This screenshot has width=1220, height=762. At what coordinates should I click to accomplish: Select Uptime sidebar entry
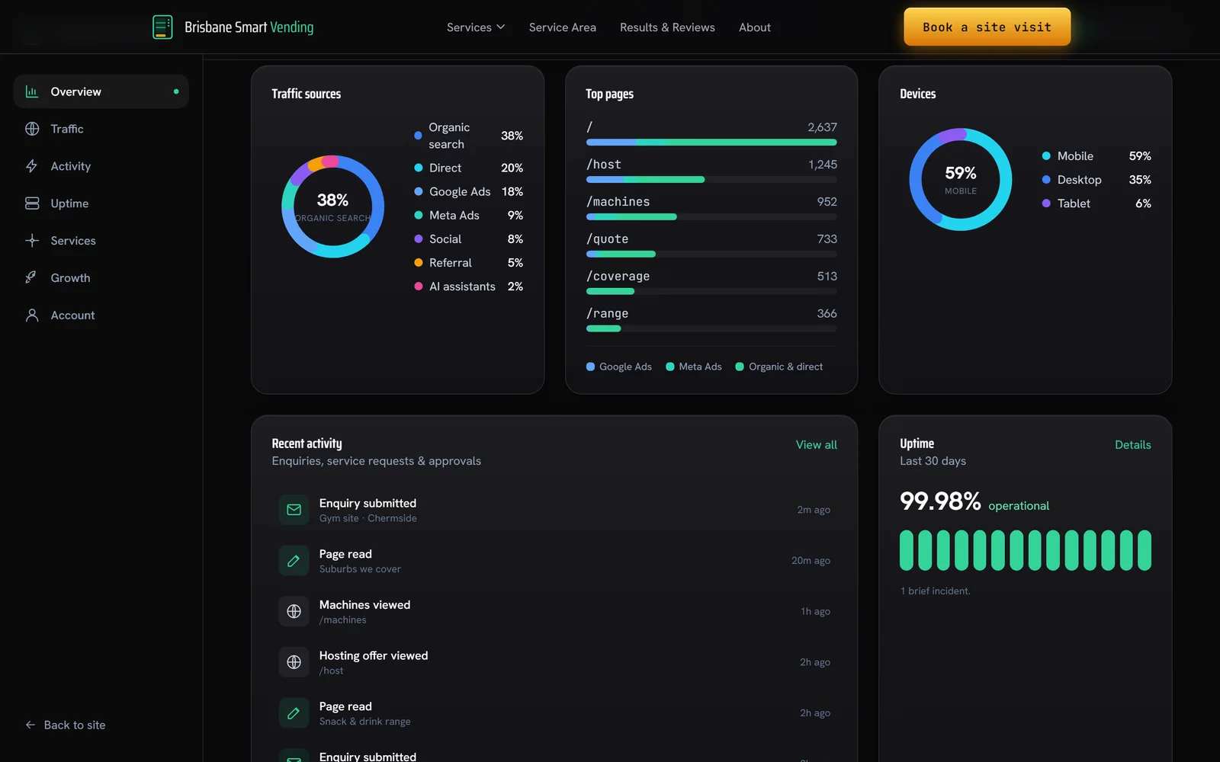pos(101,203)
